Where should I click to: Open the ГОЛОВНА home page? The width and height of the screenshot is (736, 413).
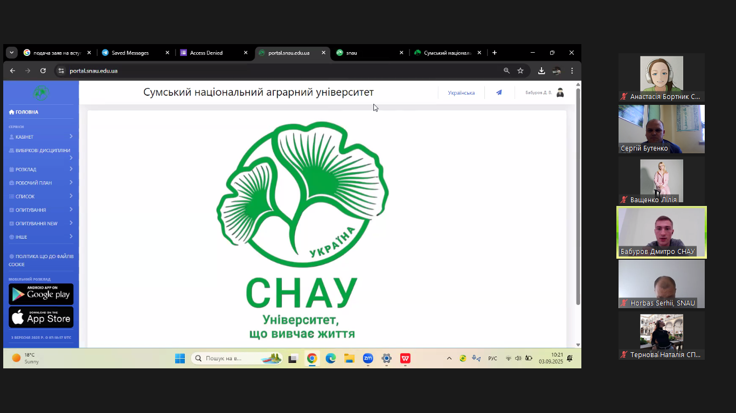pos(24,112)
